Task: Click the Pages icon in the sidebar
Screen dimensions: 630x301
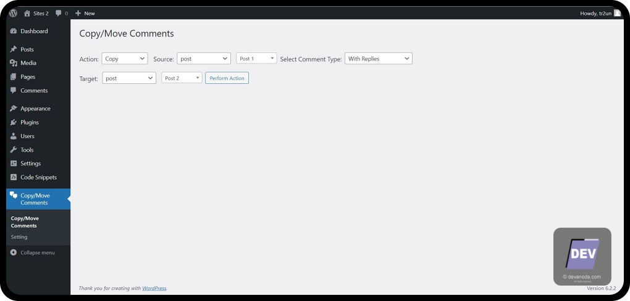Action: [13, 76]
